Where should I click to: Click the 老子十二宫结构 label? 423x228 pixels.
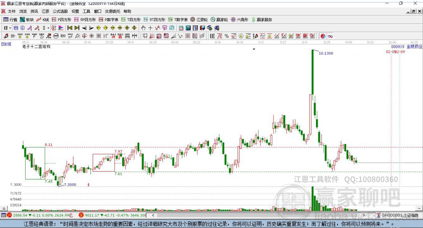[36, 47]
